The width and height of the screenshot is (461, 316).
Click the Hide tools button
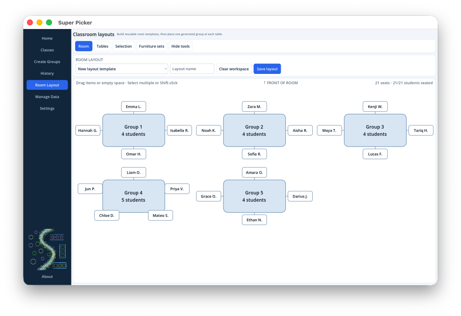tap(181, 46)
